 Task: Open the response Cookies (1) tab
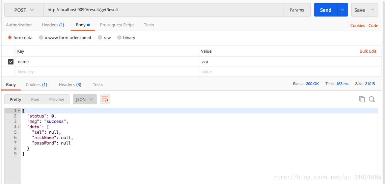tap(36, 84)
